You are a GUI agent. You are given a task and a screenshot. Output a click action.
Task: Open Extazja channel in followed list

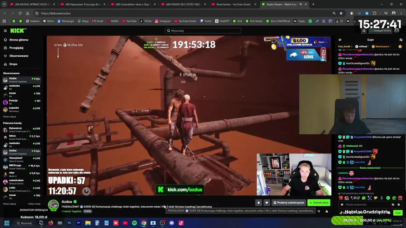tap(22, 102)
